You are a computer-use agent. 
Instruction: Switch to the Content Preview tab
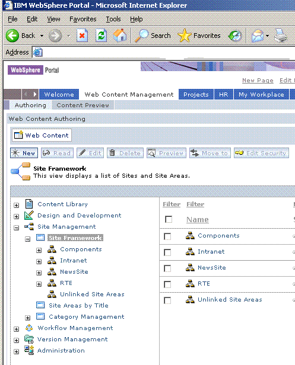(83, 105)
